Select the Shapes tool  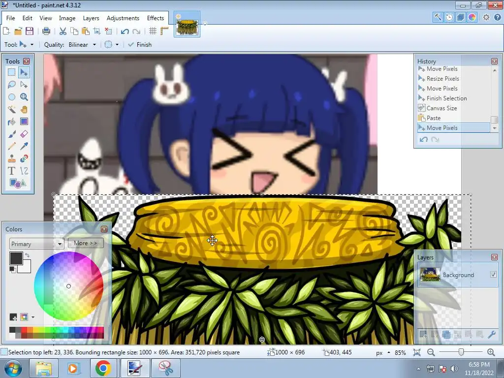click(18, 183)
